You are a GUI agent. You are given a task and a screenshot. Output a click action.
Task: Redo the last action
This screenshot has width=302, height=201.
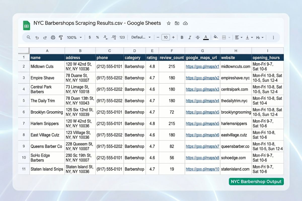click(x=45, y=37)
